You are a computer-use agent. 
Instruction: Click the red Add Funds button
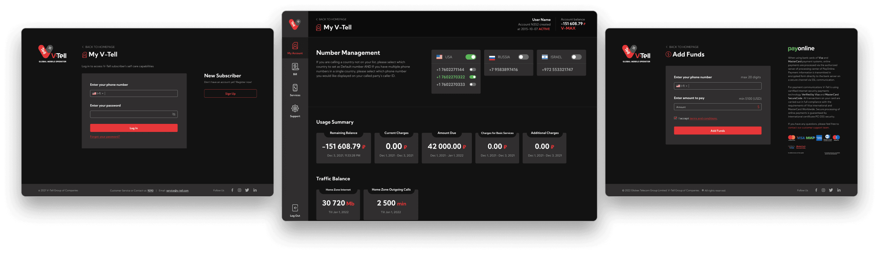(718, 131)
